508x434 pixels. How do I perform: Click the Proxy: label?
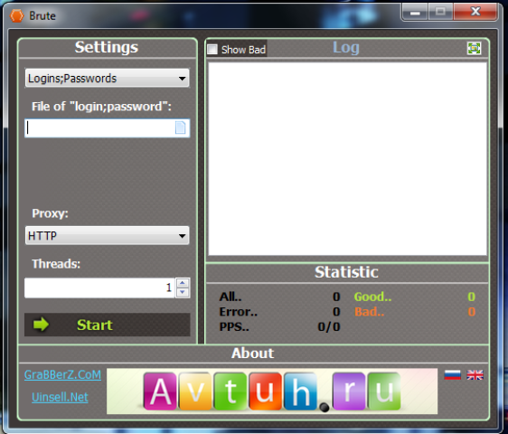tap(51, 213)
